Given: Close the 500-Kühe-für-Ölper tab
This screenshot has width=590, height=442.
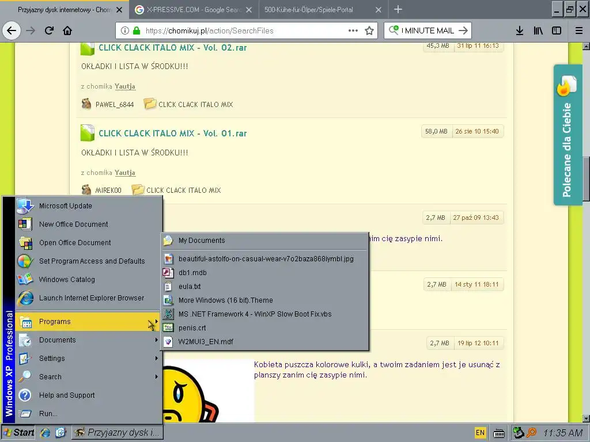Looking at the screenshot, I should (379, 10).
